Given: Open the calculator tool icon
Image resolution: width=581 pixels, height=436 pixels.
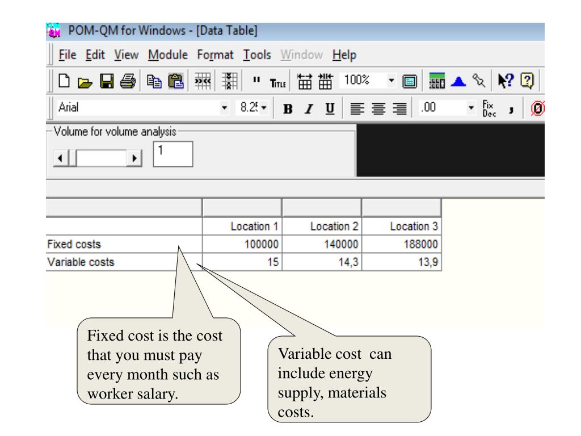Looking at the screenshot, I should (x=437, y=81).
